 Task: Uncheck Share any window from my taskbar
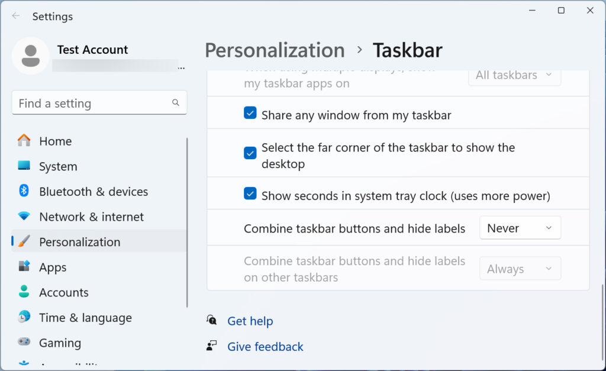point(250,112)
